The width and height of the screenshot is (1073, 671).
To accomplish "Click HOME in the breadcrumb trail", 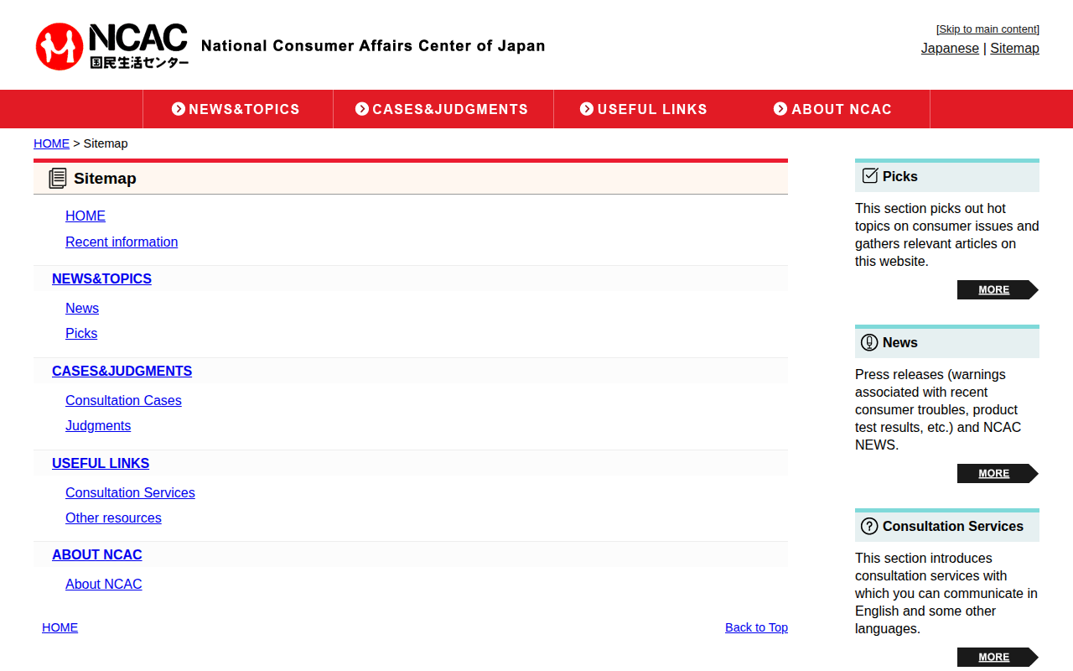I will 51,143.
